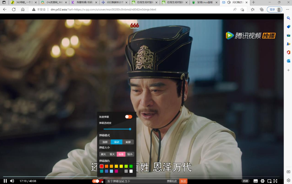Set danmaku size to 超大
The image size is (292, 184).
(103, 154)
